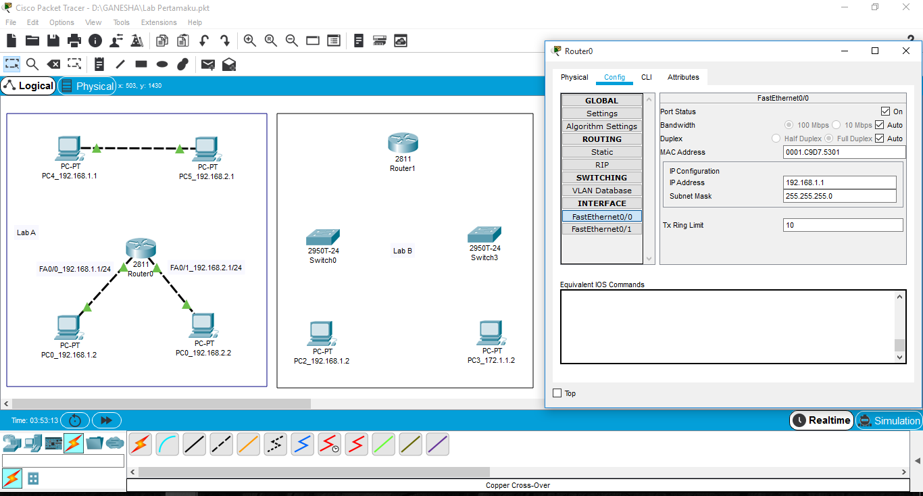
Task: Switch workspace to Realtime mode
Action: 821,420
